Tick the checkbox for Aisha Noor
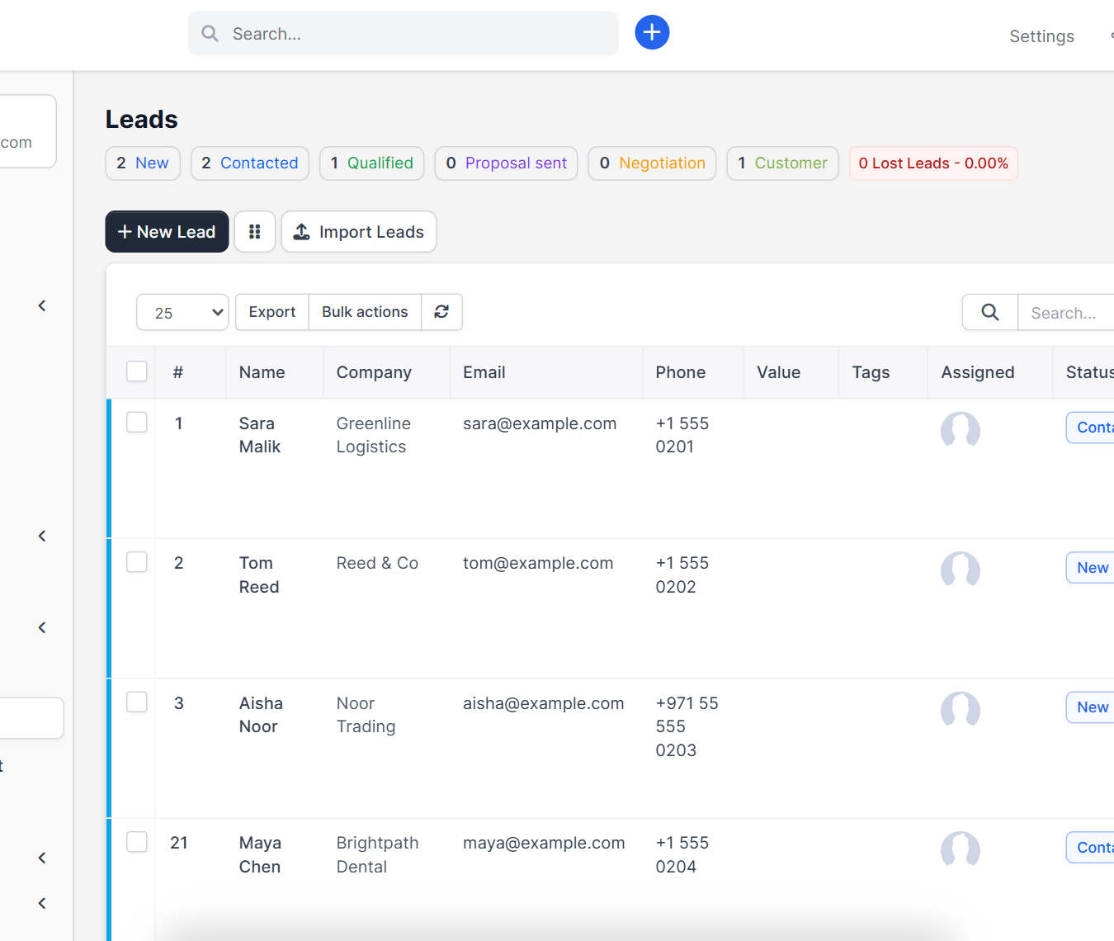Screen dimensions: 1114x941 coord(137,702)
